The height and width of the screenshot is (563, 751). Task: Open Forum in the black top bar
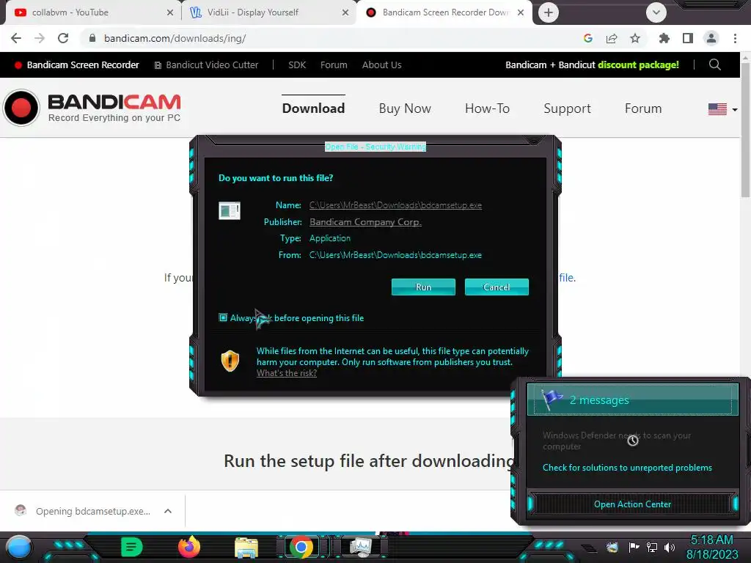334,65
